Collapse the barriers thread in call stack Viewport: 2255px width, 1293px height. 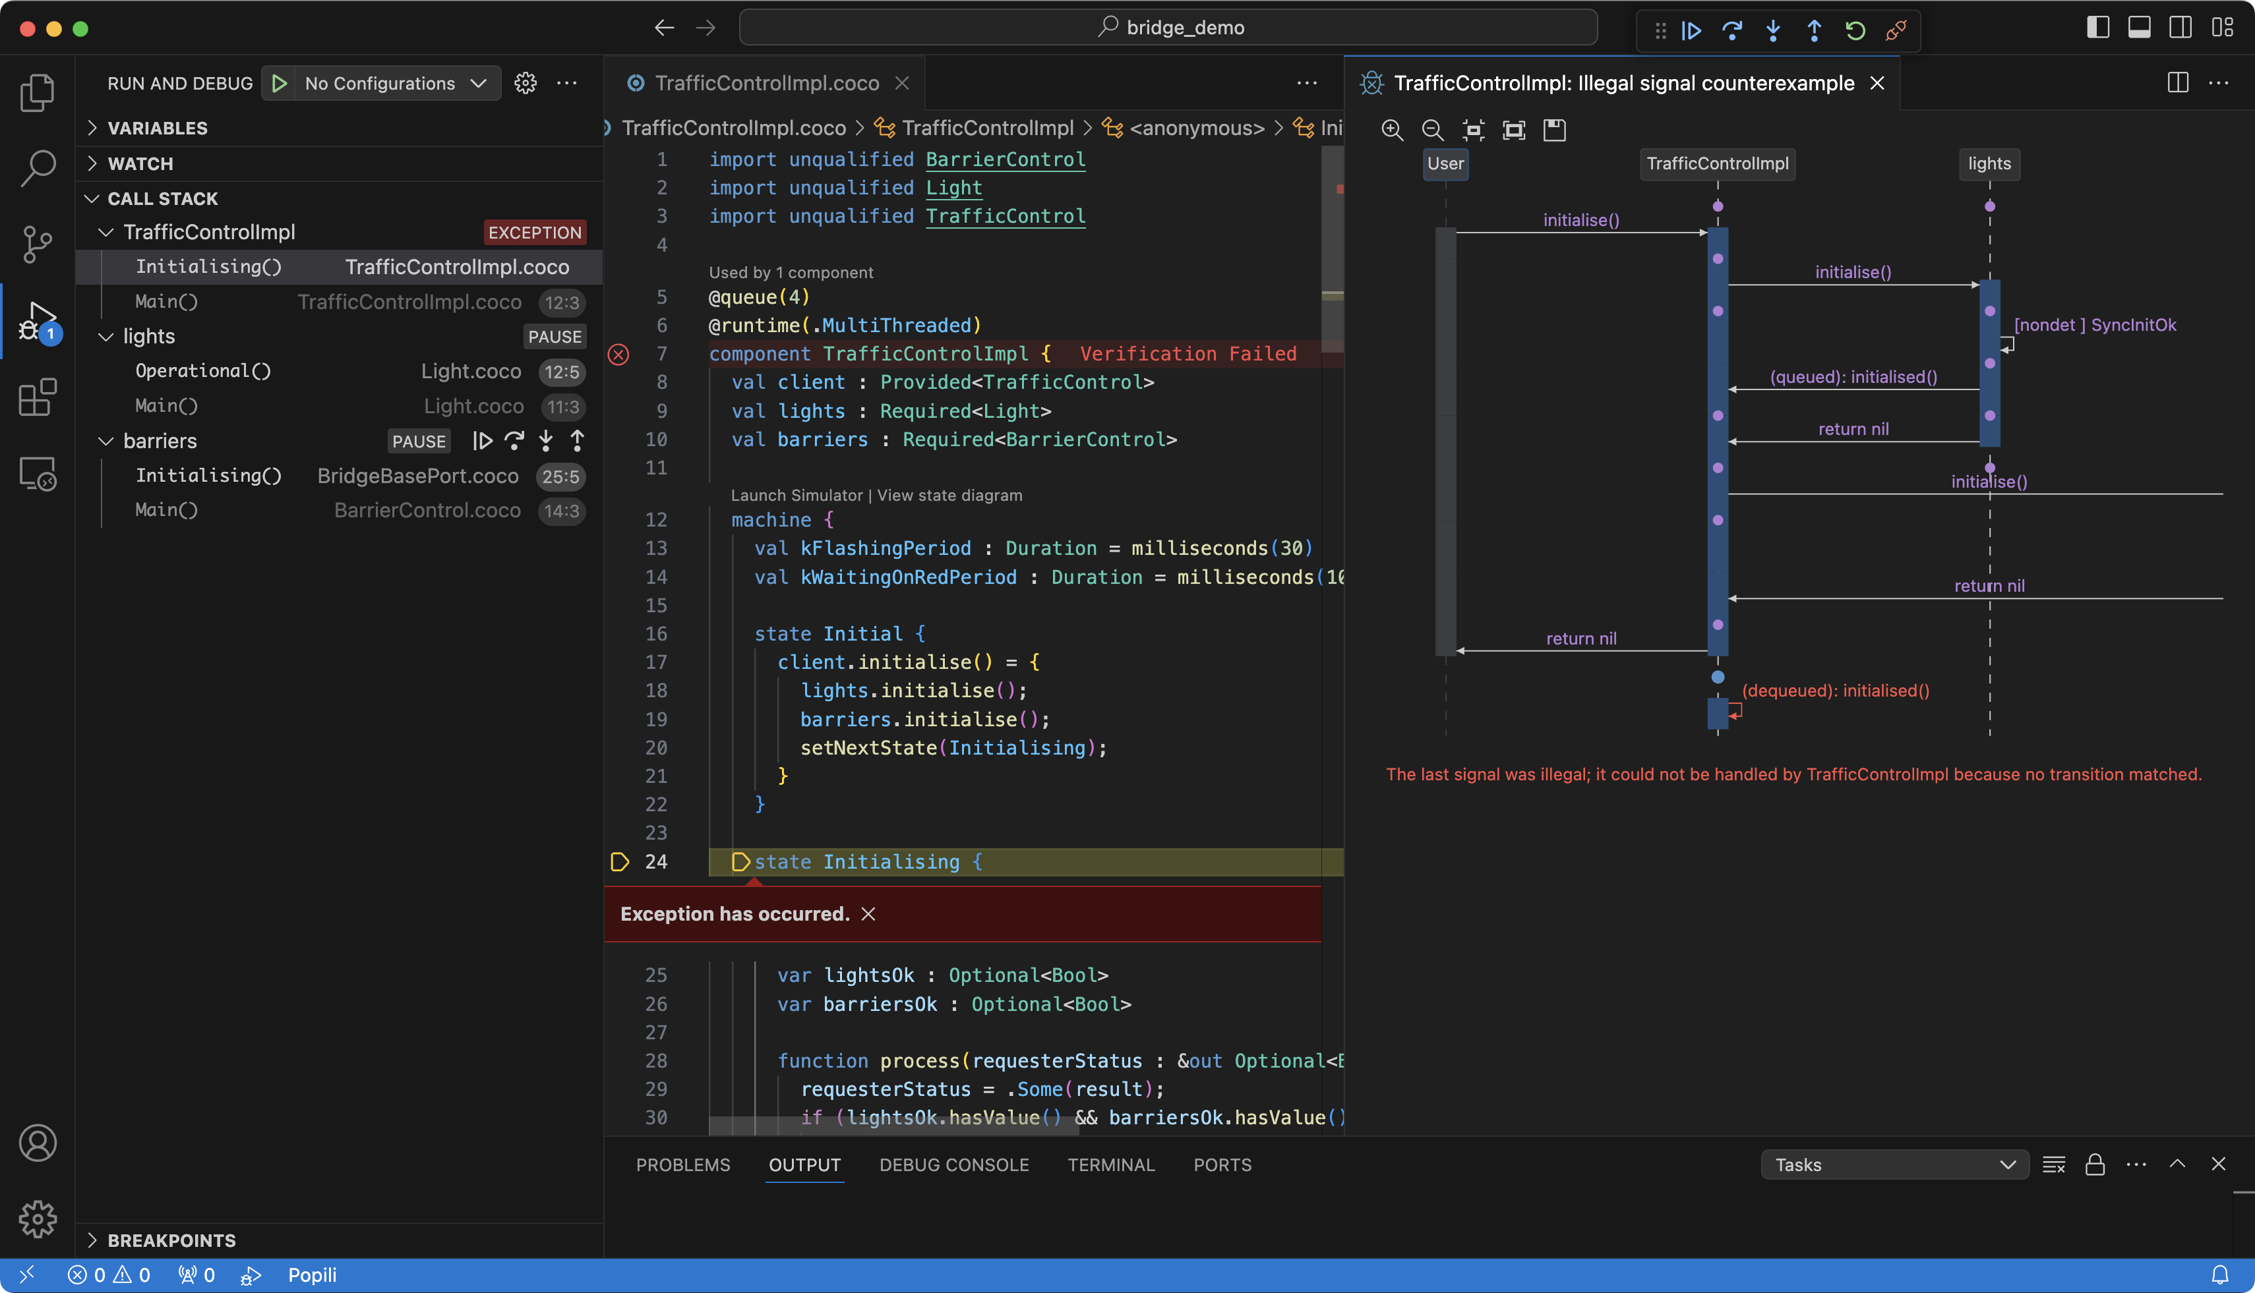(105, 442)
